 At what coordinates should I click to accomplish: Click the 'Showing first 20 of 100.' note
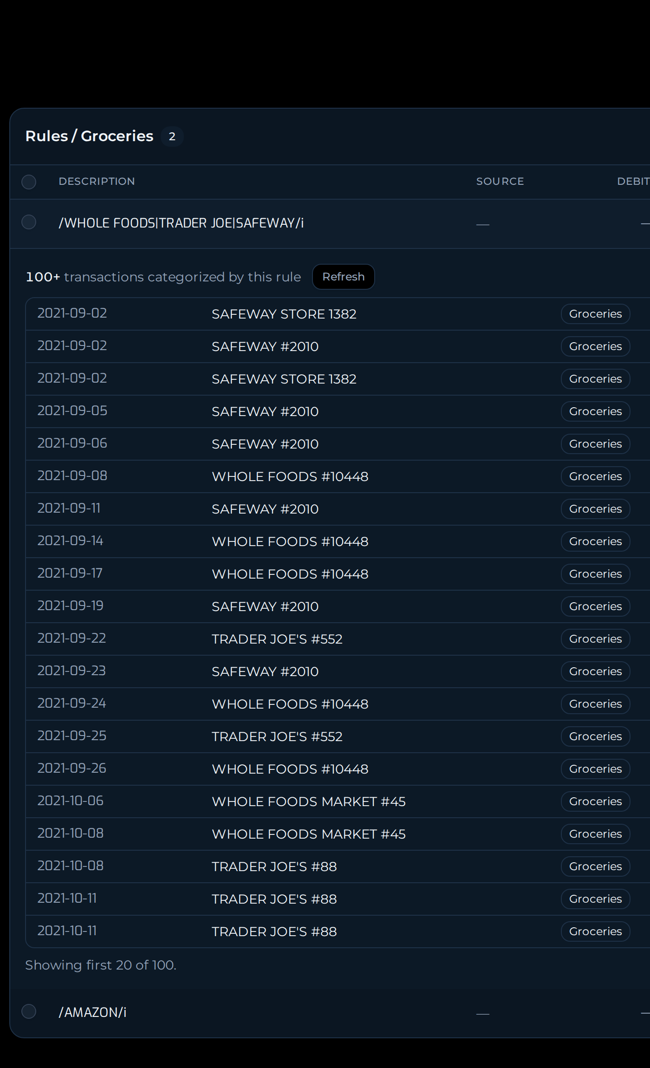(100, 965)
